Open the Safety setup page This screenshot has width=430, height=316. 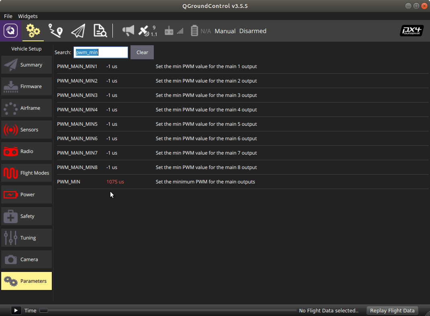click(26, 216)
